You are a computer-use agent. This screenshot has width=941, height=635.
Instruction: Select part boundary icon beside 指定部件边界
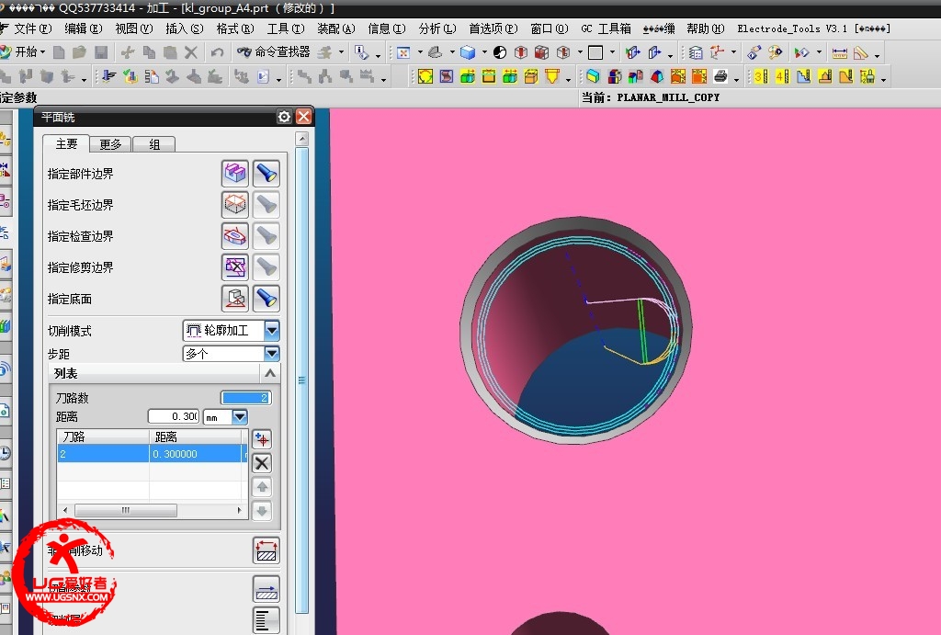click(x=235, y=174)
